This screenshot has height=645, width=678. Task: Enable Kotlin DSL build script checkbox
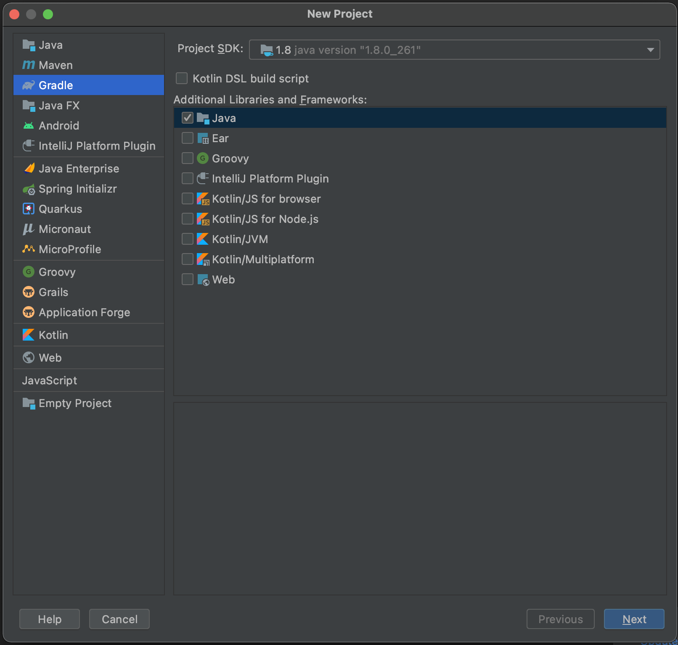click(182, 79)
